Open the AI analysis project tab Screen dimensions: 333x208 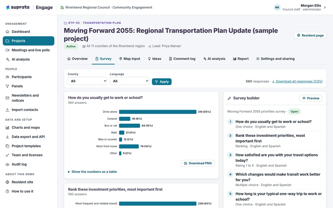point(214,59)
